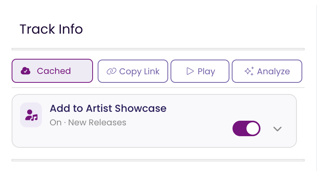This screenshot has height=171, width=317.
Task: Click the 'Cached' text label
Action: 54,71
